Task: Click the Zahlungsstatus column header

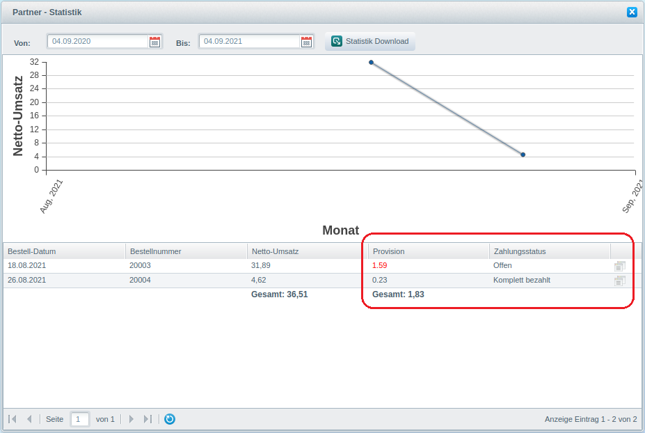Action: point(550,251)
